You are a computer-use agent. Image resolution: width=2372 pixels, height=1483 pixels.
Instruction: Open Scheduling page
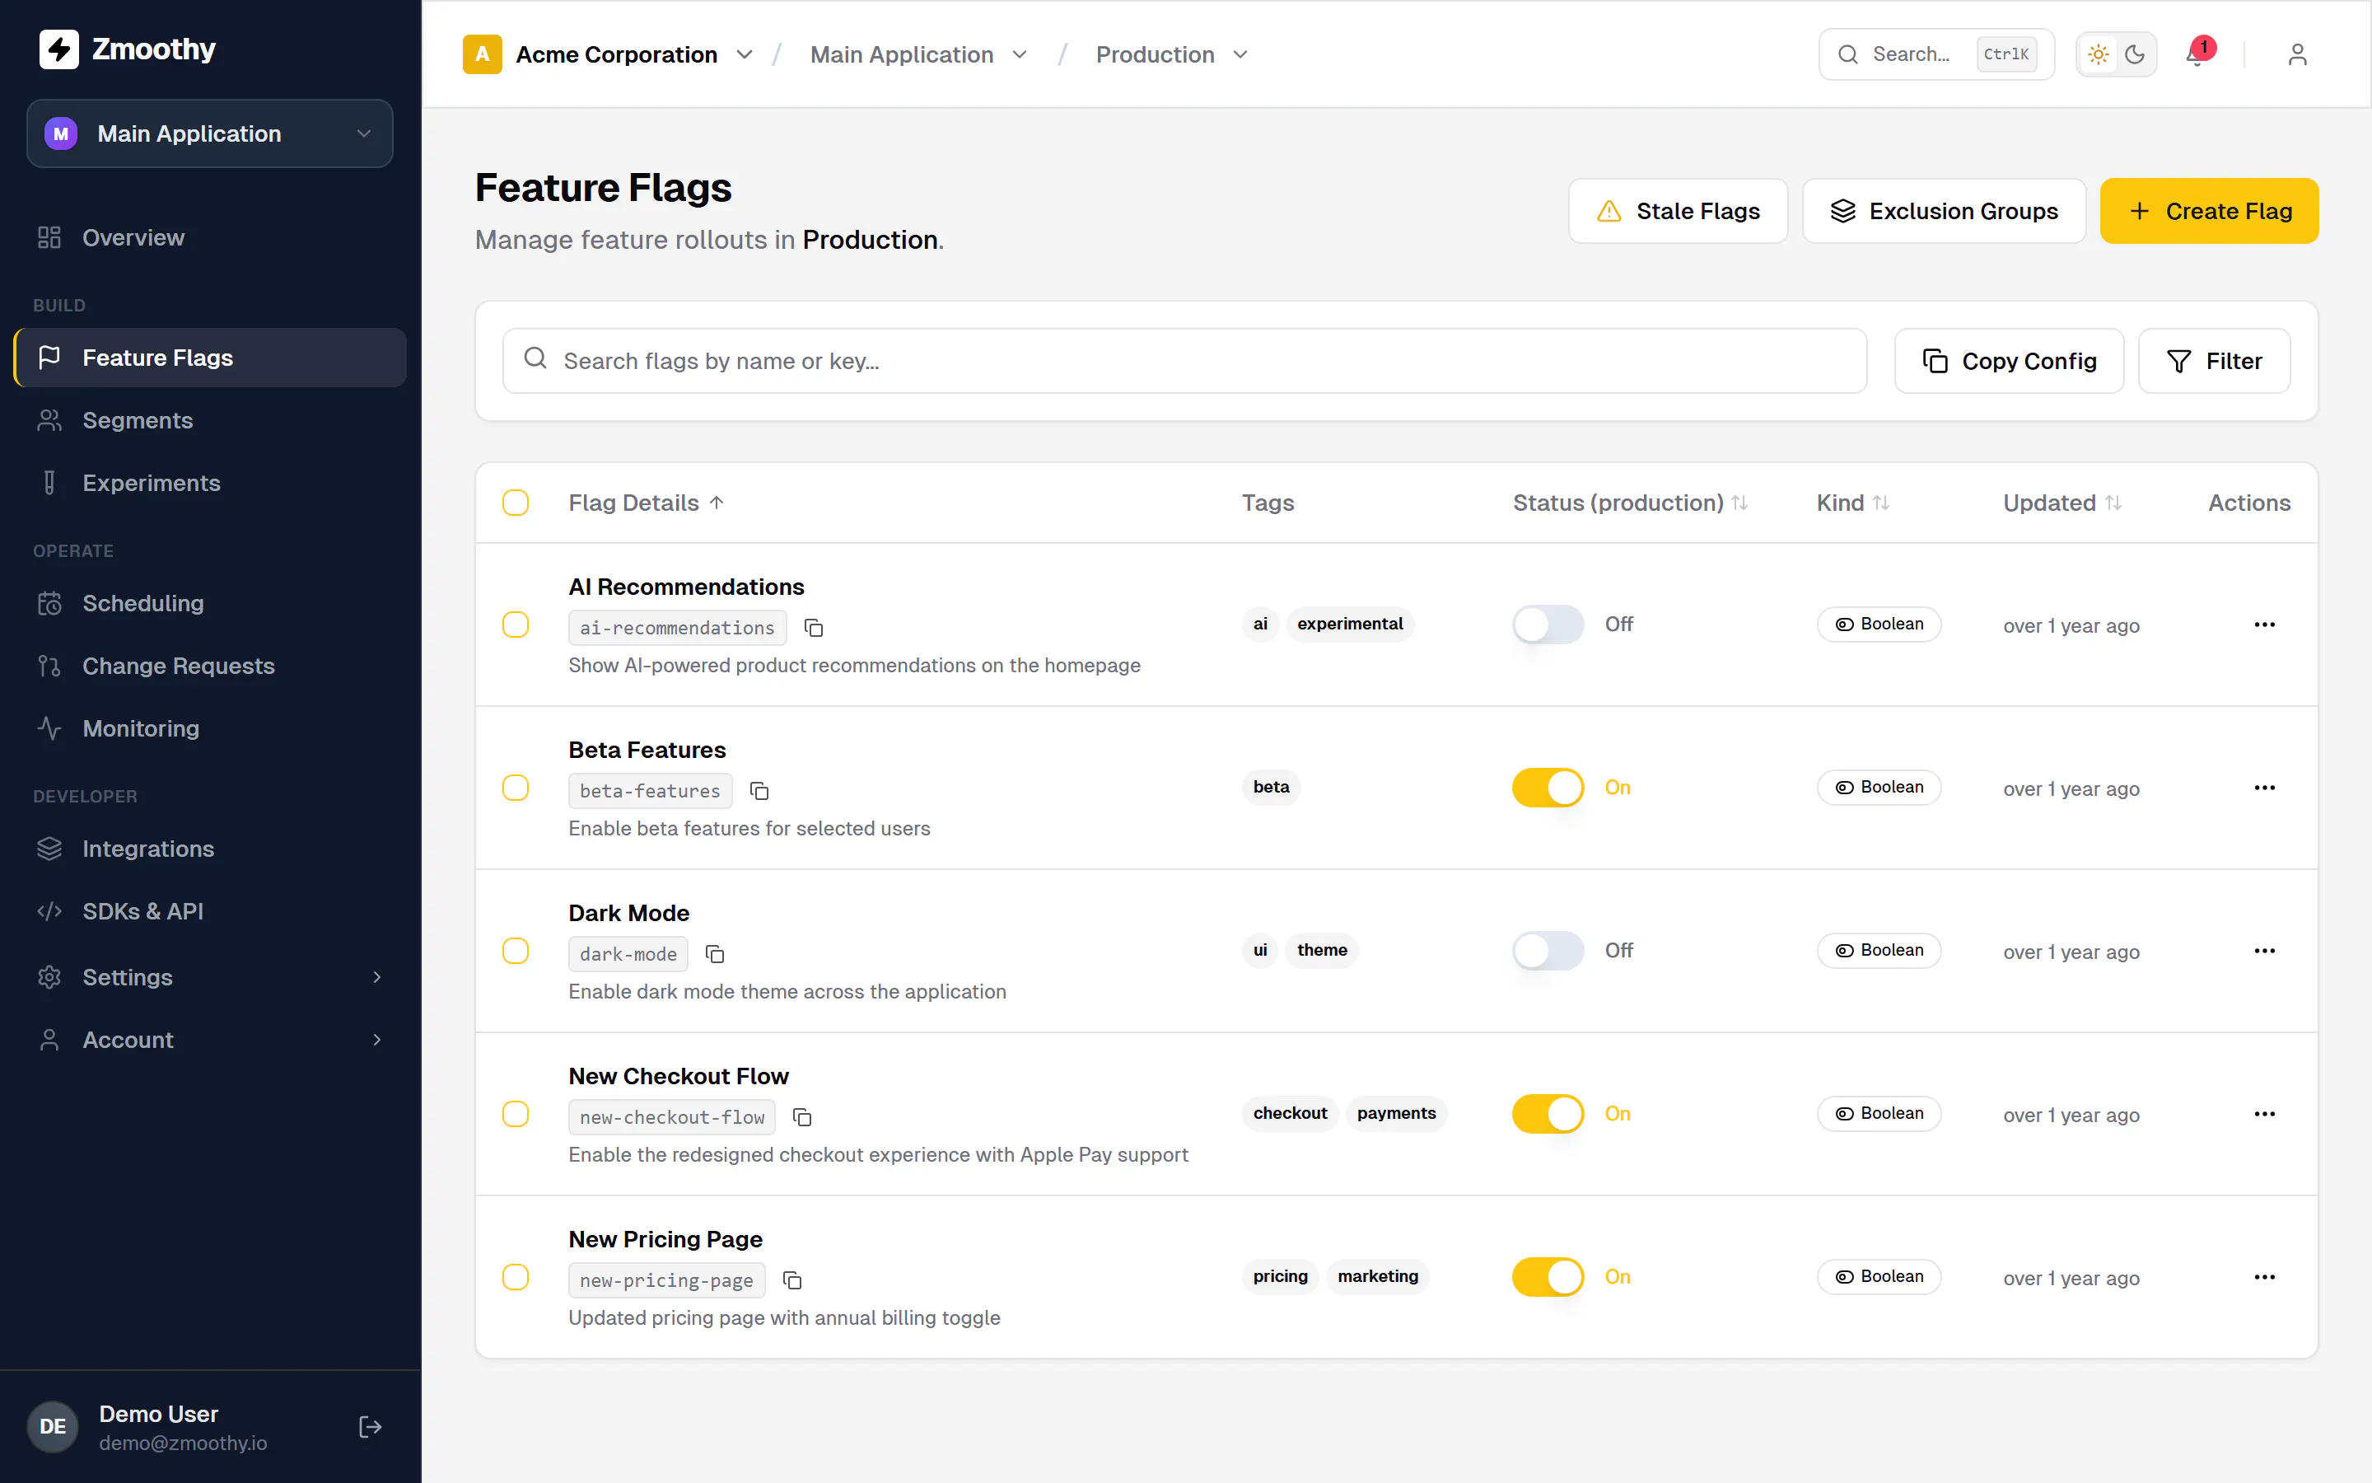coord(210,603)
